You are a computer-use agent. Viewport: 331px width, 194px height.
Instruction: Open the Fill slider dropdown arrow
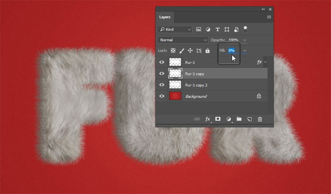(245, 51)
